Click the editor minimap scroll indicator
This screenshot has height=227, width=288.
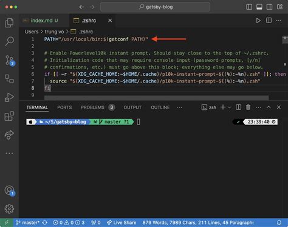coord(285,39)
